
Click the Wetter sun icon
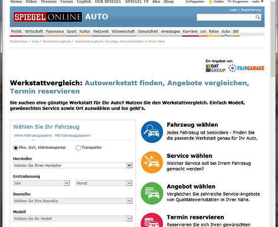[210, 2]
